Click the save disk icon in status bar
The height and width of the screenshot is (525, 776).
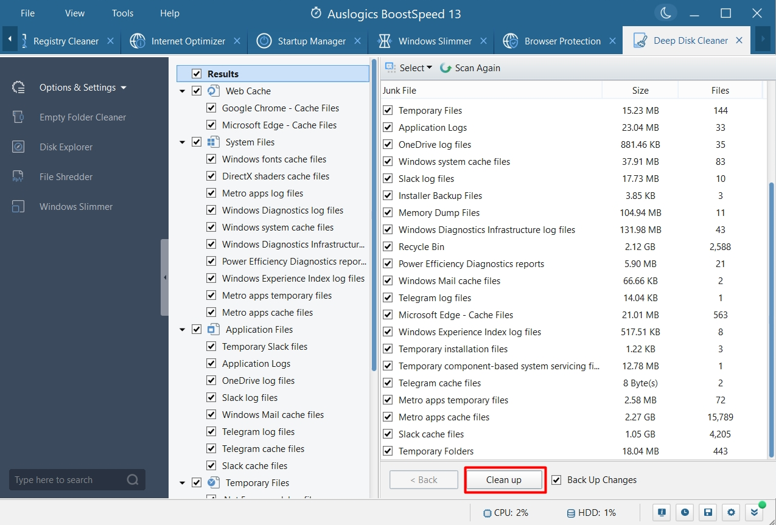coord(708,512)
